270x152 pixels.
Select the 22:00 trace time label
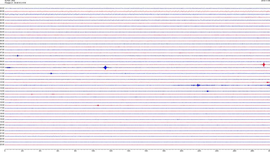click(2, 136)
